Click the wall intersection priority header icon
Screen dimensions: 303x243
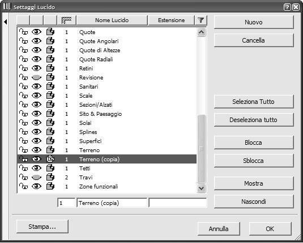pos(66,20)
